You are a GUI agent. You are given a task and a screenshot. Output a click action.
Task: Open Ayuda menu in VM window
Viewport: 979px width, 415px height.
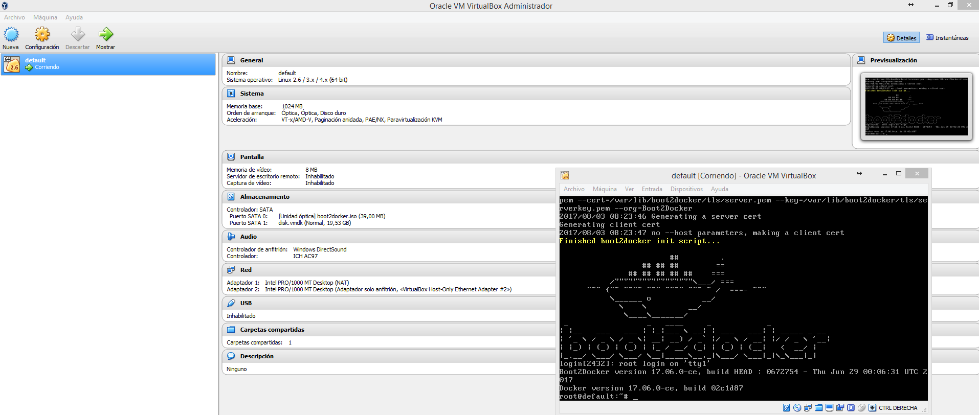pos(720,189)
